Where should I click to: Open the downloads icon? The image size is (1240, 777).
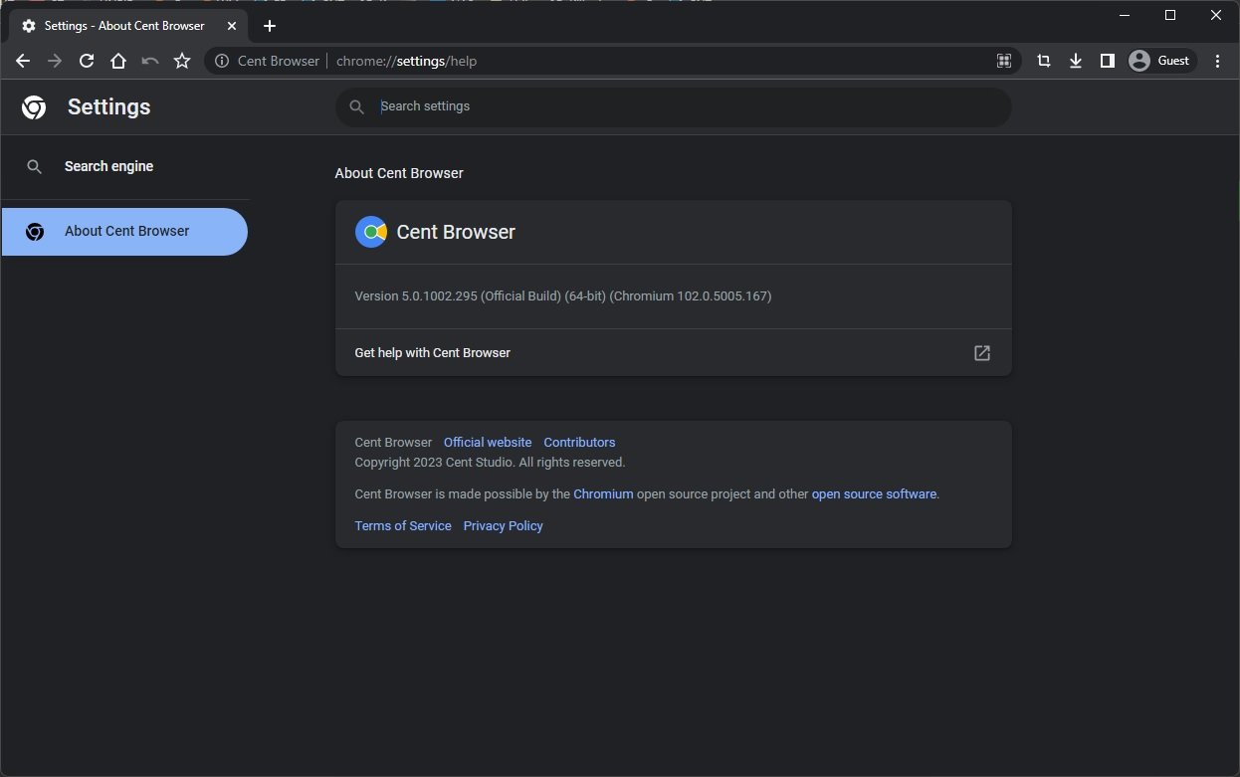(1075, 61)
